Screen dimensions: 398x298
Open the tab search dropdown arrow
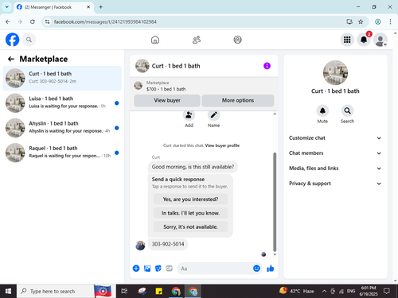(7, 7)
